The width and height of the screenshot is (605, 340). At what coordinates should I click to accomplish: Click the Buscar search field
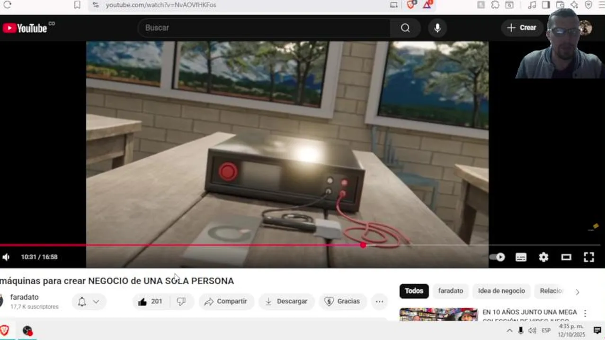pyautogui.click(x=264, y=28)
